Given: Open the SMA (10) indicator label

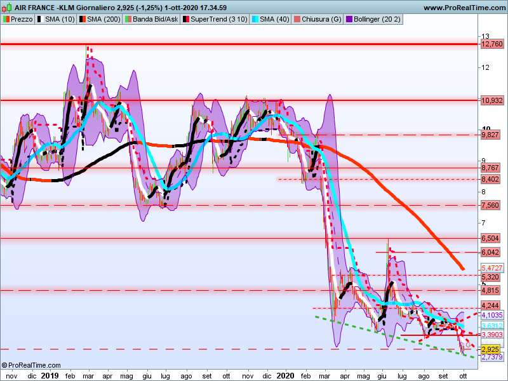Looking at the screenshot, I should click(56, 19).
